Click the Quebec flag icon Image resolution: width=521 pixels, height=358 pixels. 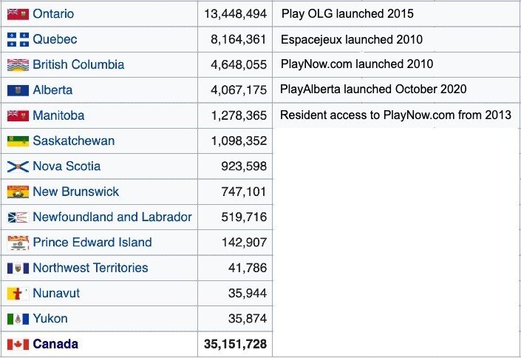(18, 39)
